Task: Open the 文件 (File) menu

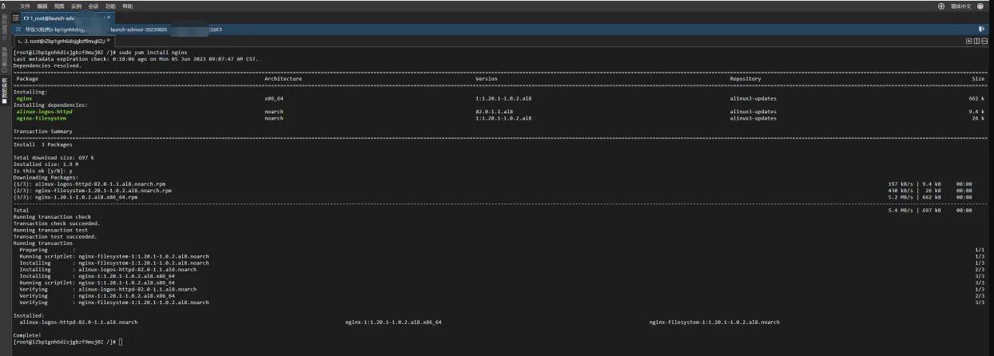Action: coord(25,6)
